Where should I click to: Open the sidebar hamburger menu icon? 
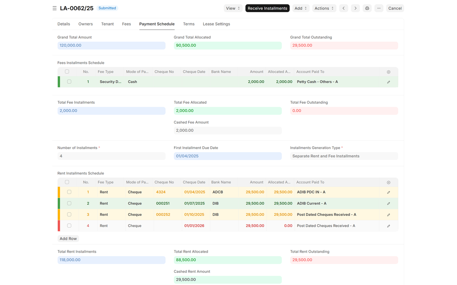tap(54, 8)
